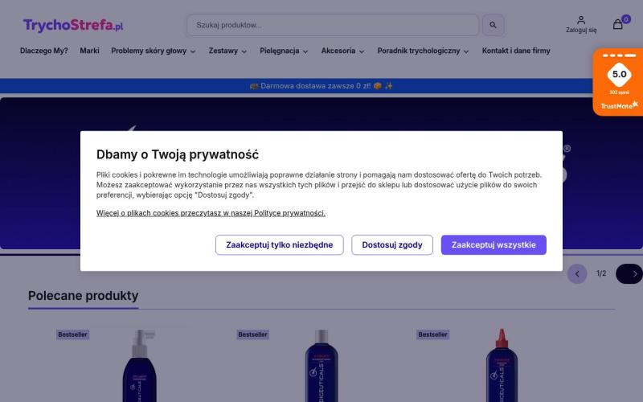Open Poradnik trychologiczny dropdown
The width and height of the screenshot is (643, 402).
(424, 51)
